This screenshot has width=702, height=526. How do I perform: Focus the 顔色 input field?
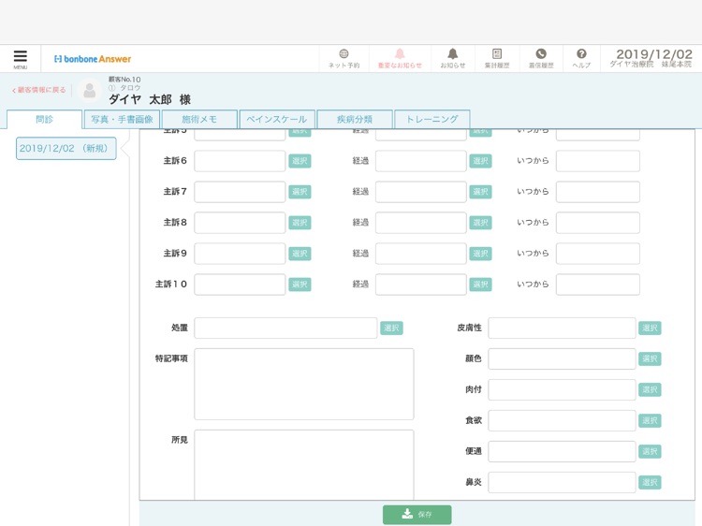[562, 358]
